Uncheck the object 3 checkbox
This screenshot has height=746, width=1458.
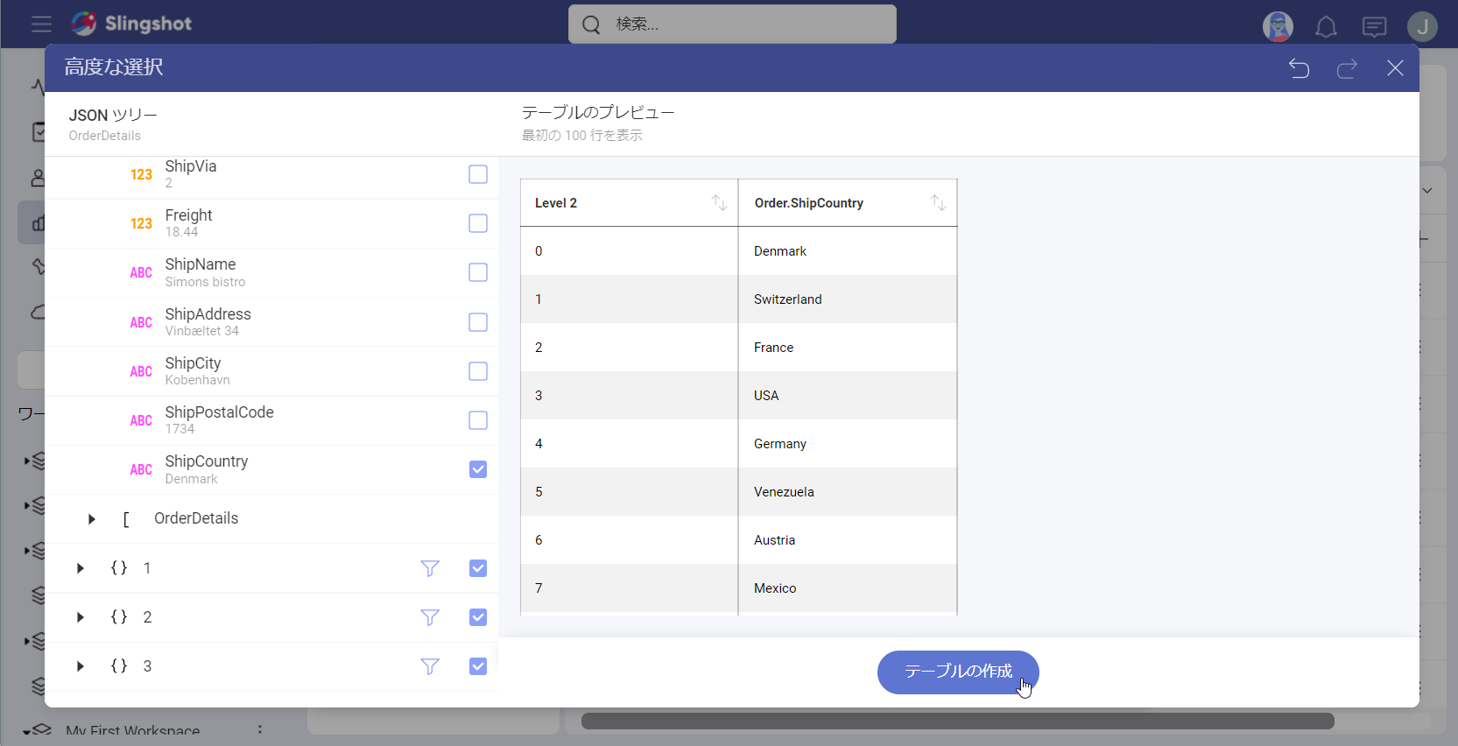(x=478, y=666)
